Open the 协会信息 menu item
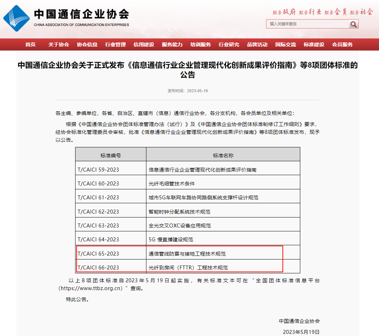379x336 pixels. pos(87,44)
